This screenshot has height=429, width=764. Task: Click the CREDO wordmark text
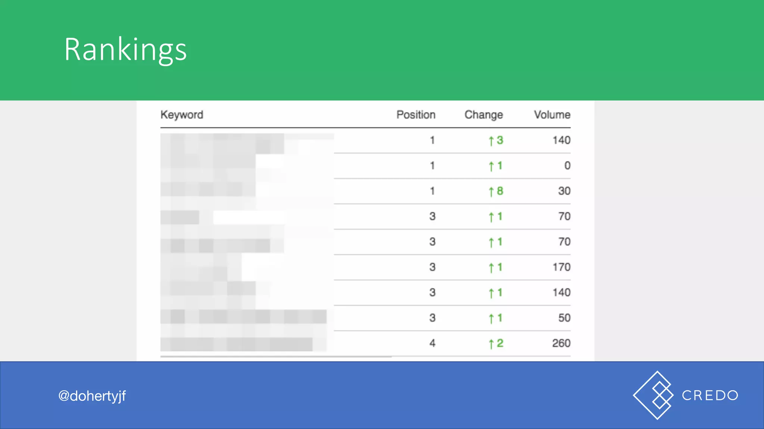pyautogui.click(x=710, y=395)
